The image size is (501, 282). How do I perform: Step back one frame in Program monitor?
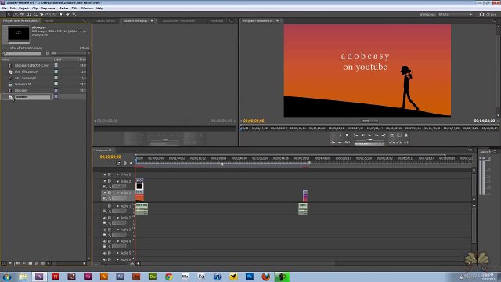point(363,136)
